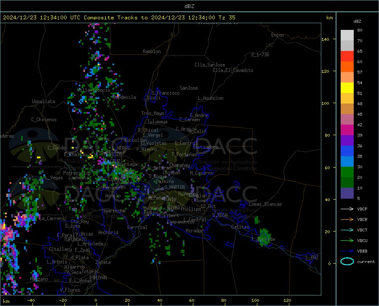
Task: Click the 'Tz 35' header value
Action: (227, 18)
